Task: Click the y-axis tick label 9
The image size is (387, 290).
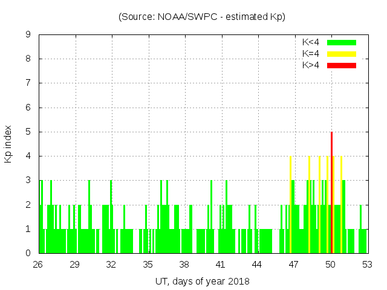Action: point(28,35)
